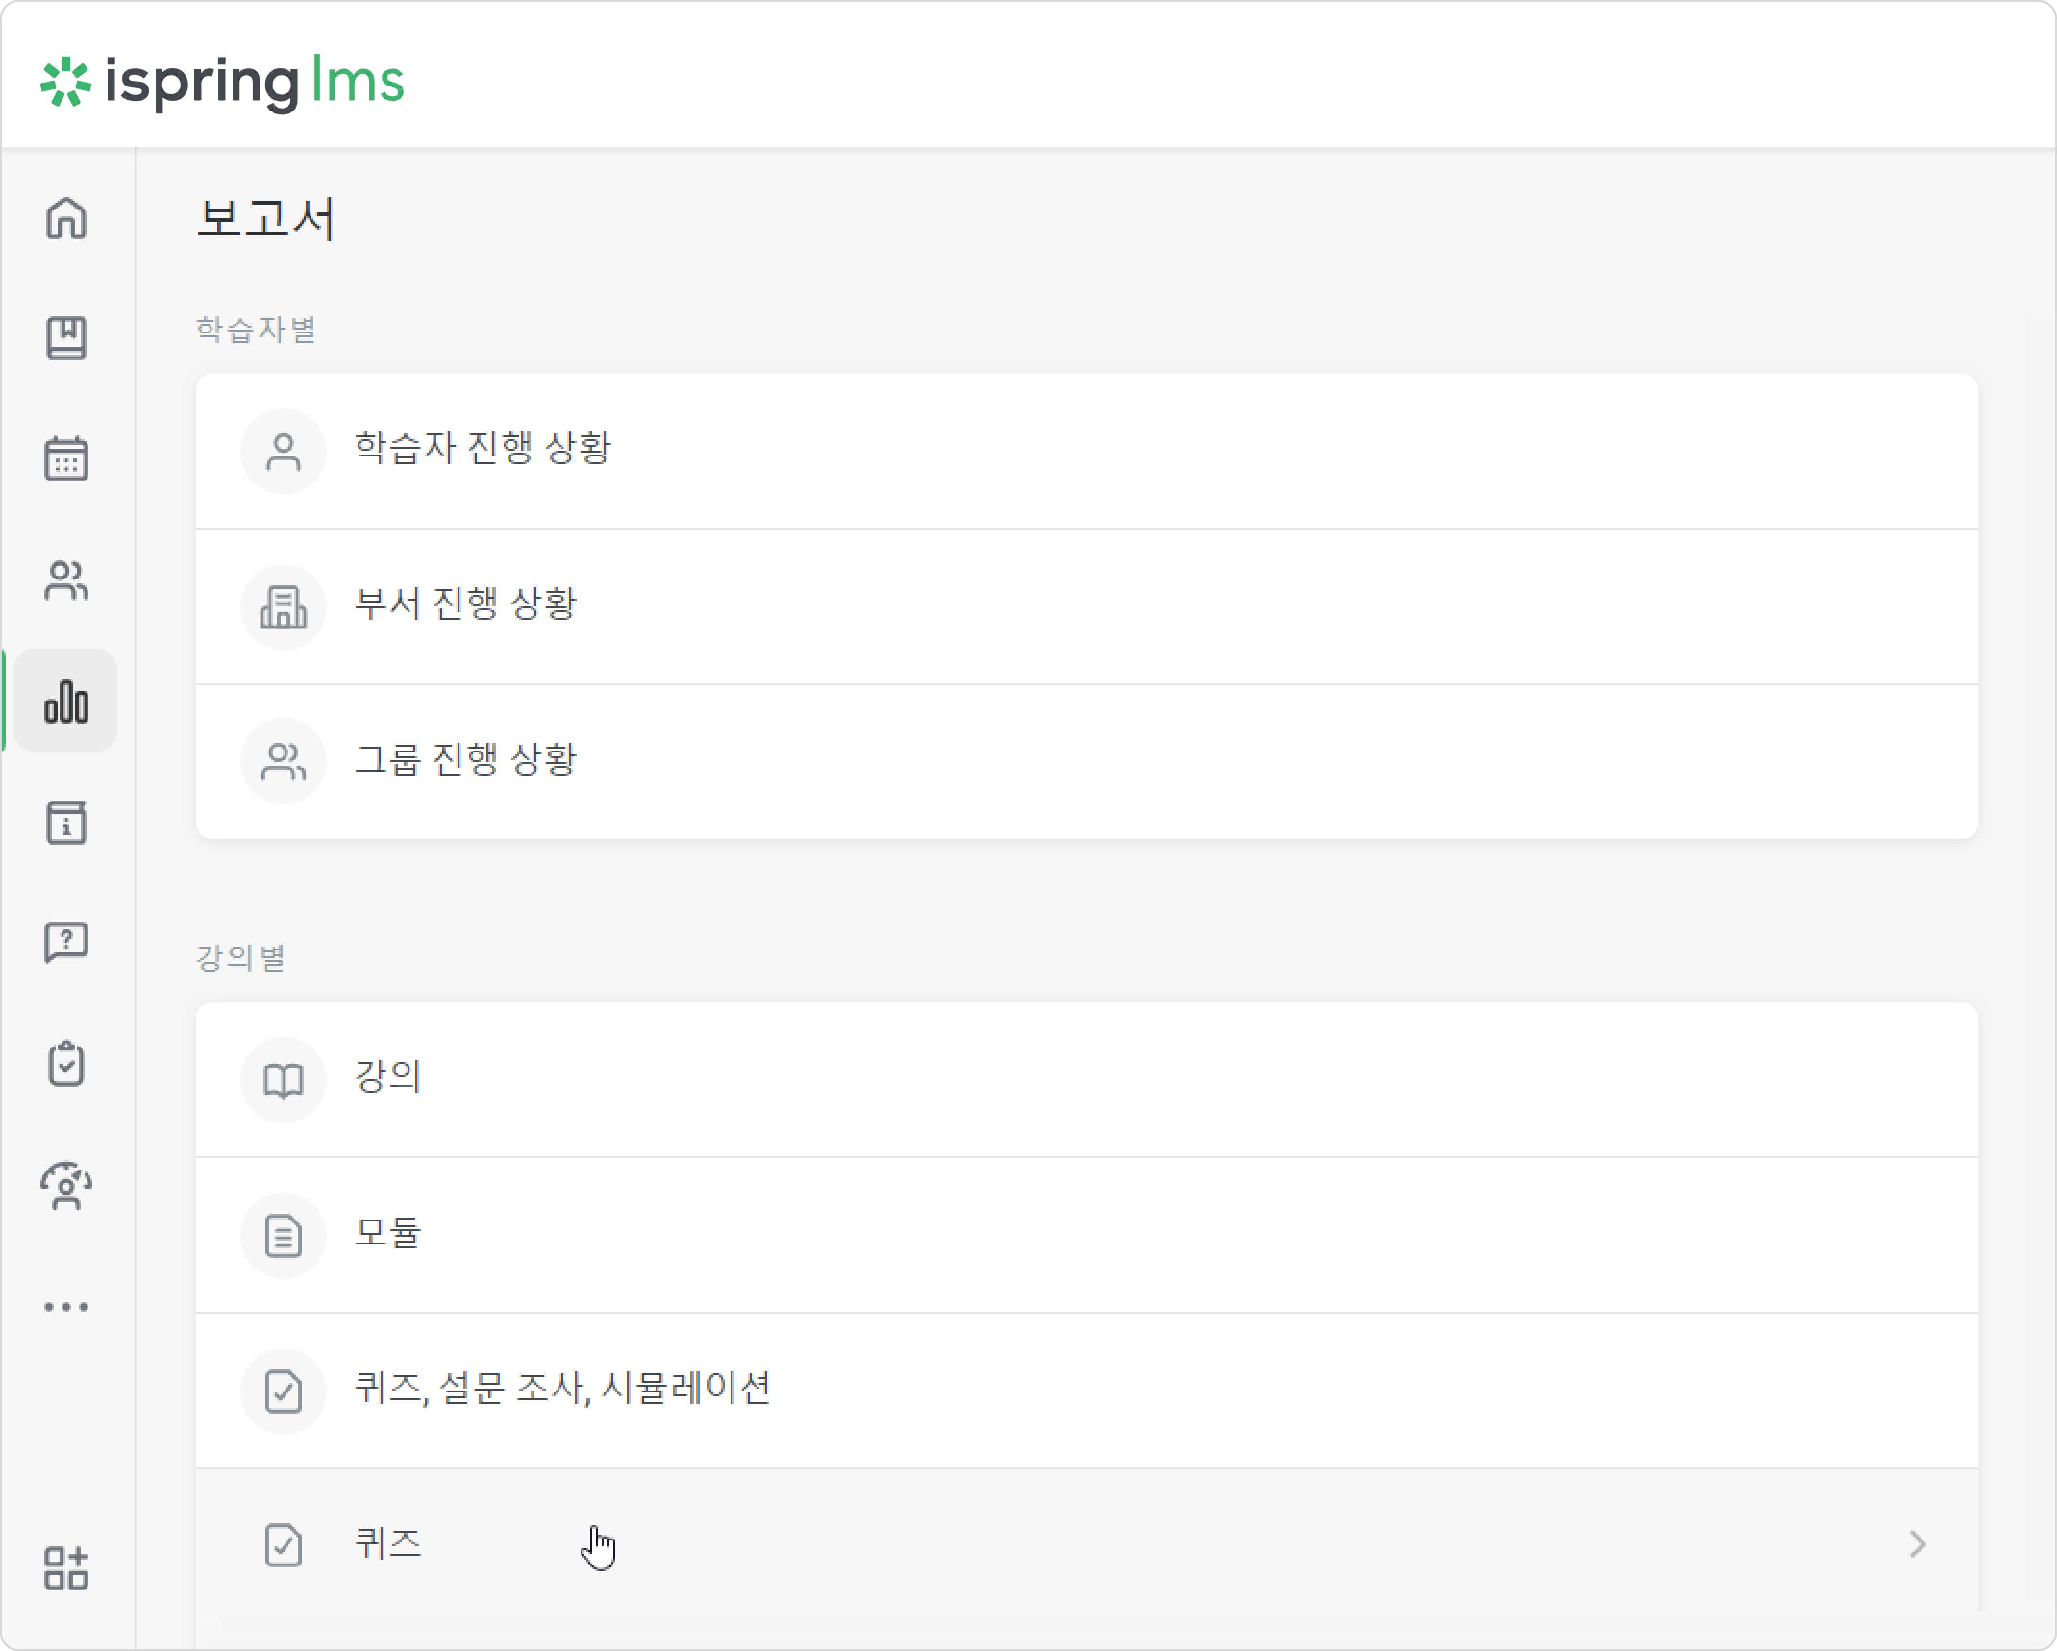This screenshot has height=1651, width=2057.
Task: Open the Courses bookmark-book sidebar icon
Action: point(66,339)
